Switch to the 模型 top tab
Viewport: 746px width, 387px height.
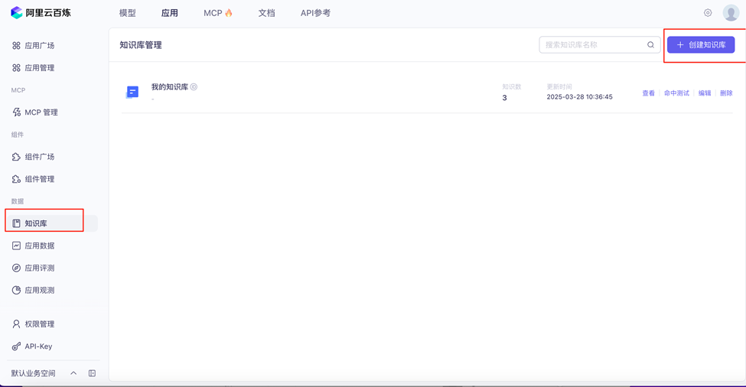[128, 13]
